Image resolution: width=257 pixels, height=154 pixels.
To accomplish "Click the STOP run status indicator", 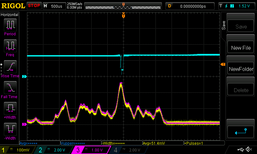I will tap(34, 6).
